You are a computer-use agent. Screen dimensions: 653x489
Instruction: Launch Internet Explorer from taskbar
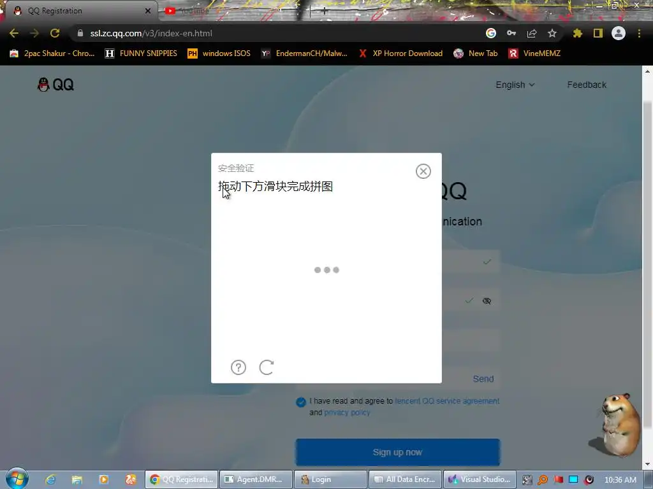pyautogui.click(x=50, y=479)
